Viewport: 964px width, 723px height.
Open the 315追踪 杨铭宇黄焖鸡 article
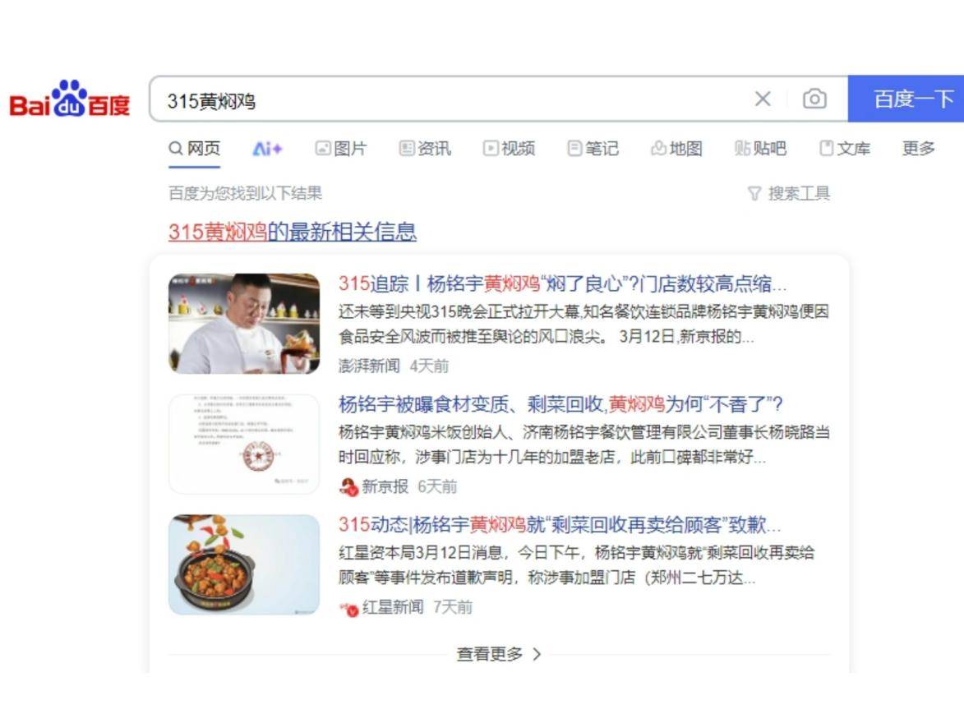[x=562, y=283]
